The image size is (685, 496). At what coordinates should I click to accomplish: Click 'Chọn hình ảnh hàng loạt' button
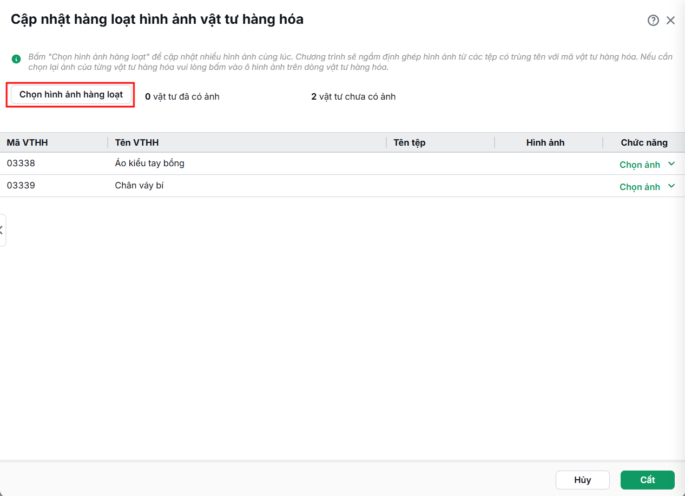(71, 94)
